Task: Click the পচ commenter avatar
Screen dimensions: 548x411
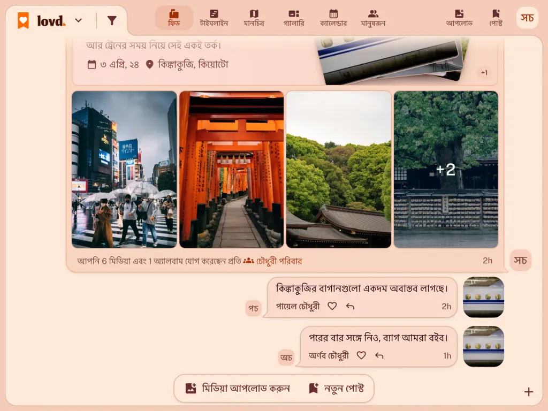Action: tap(253, 309)
